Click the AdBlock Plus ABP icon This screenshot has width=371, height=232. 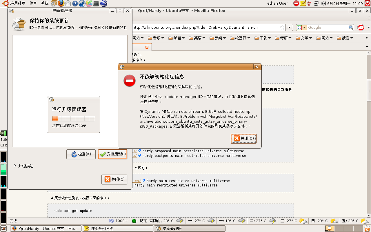click(361, 28)
